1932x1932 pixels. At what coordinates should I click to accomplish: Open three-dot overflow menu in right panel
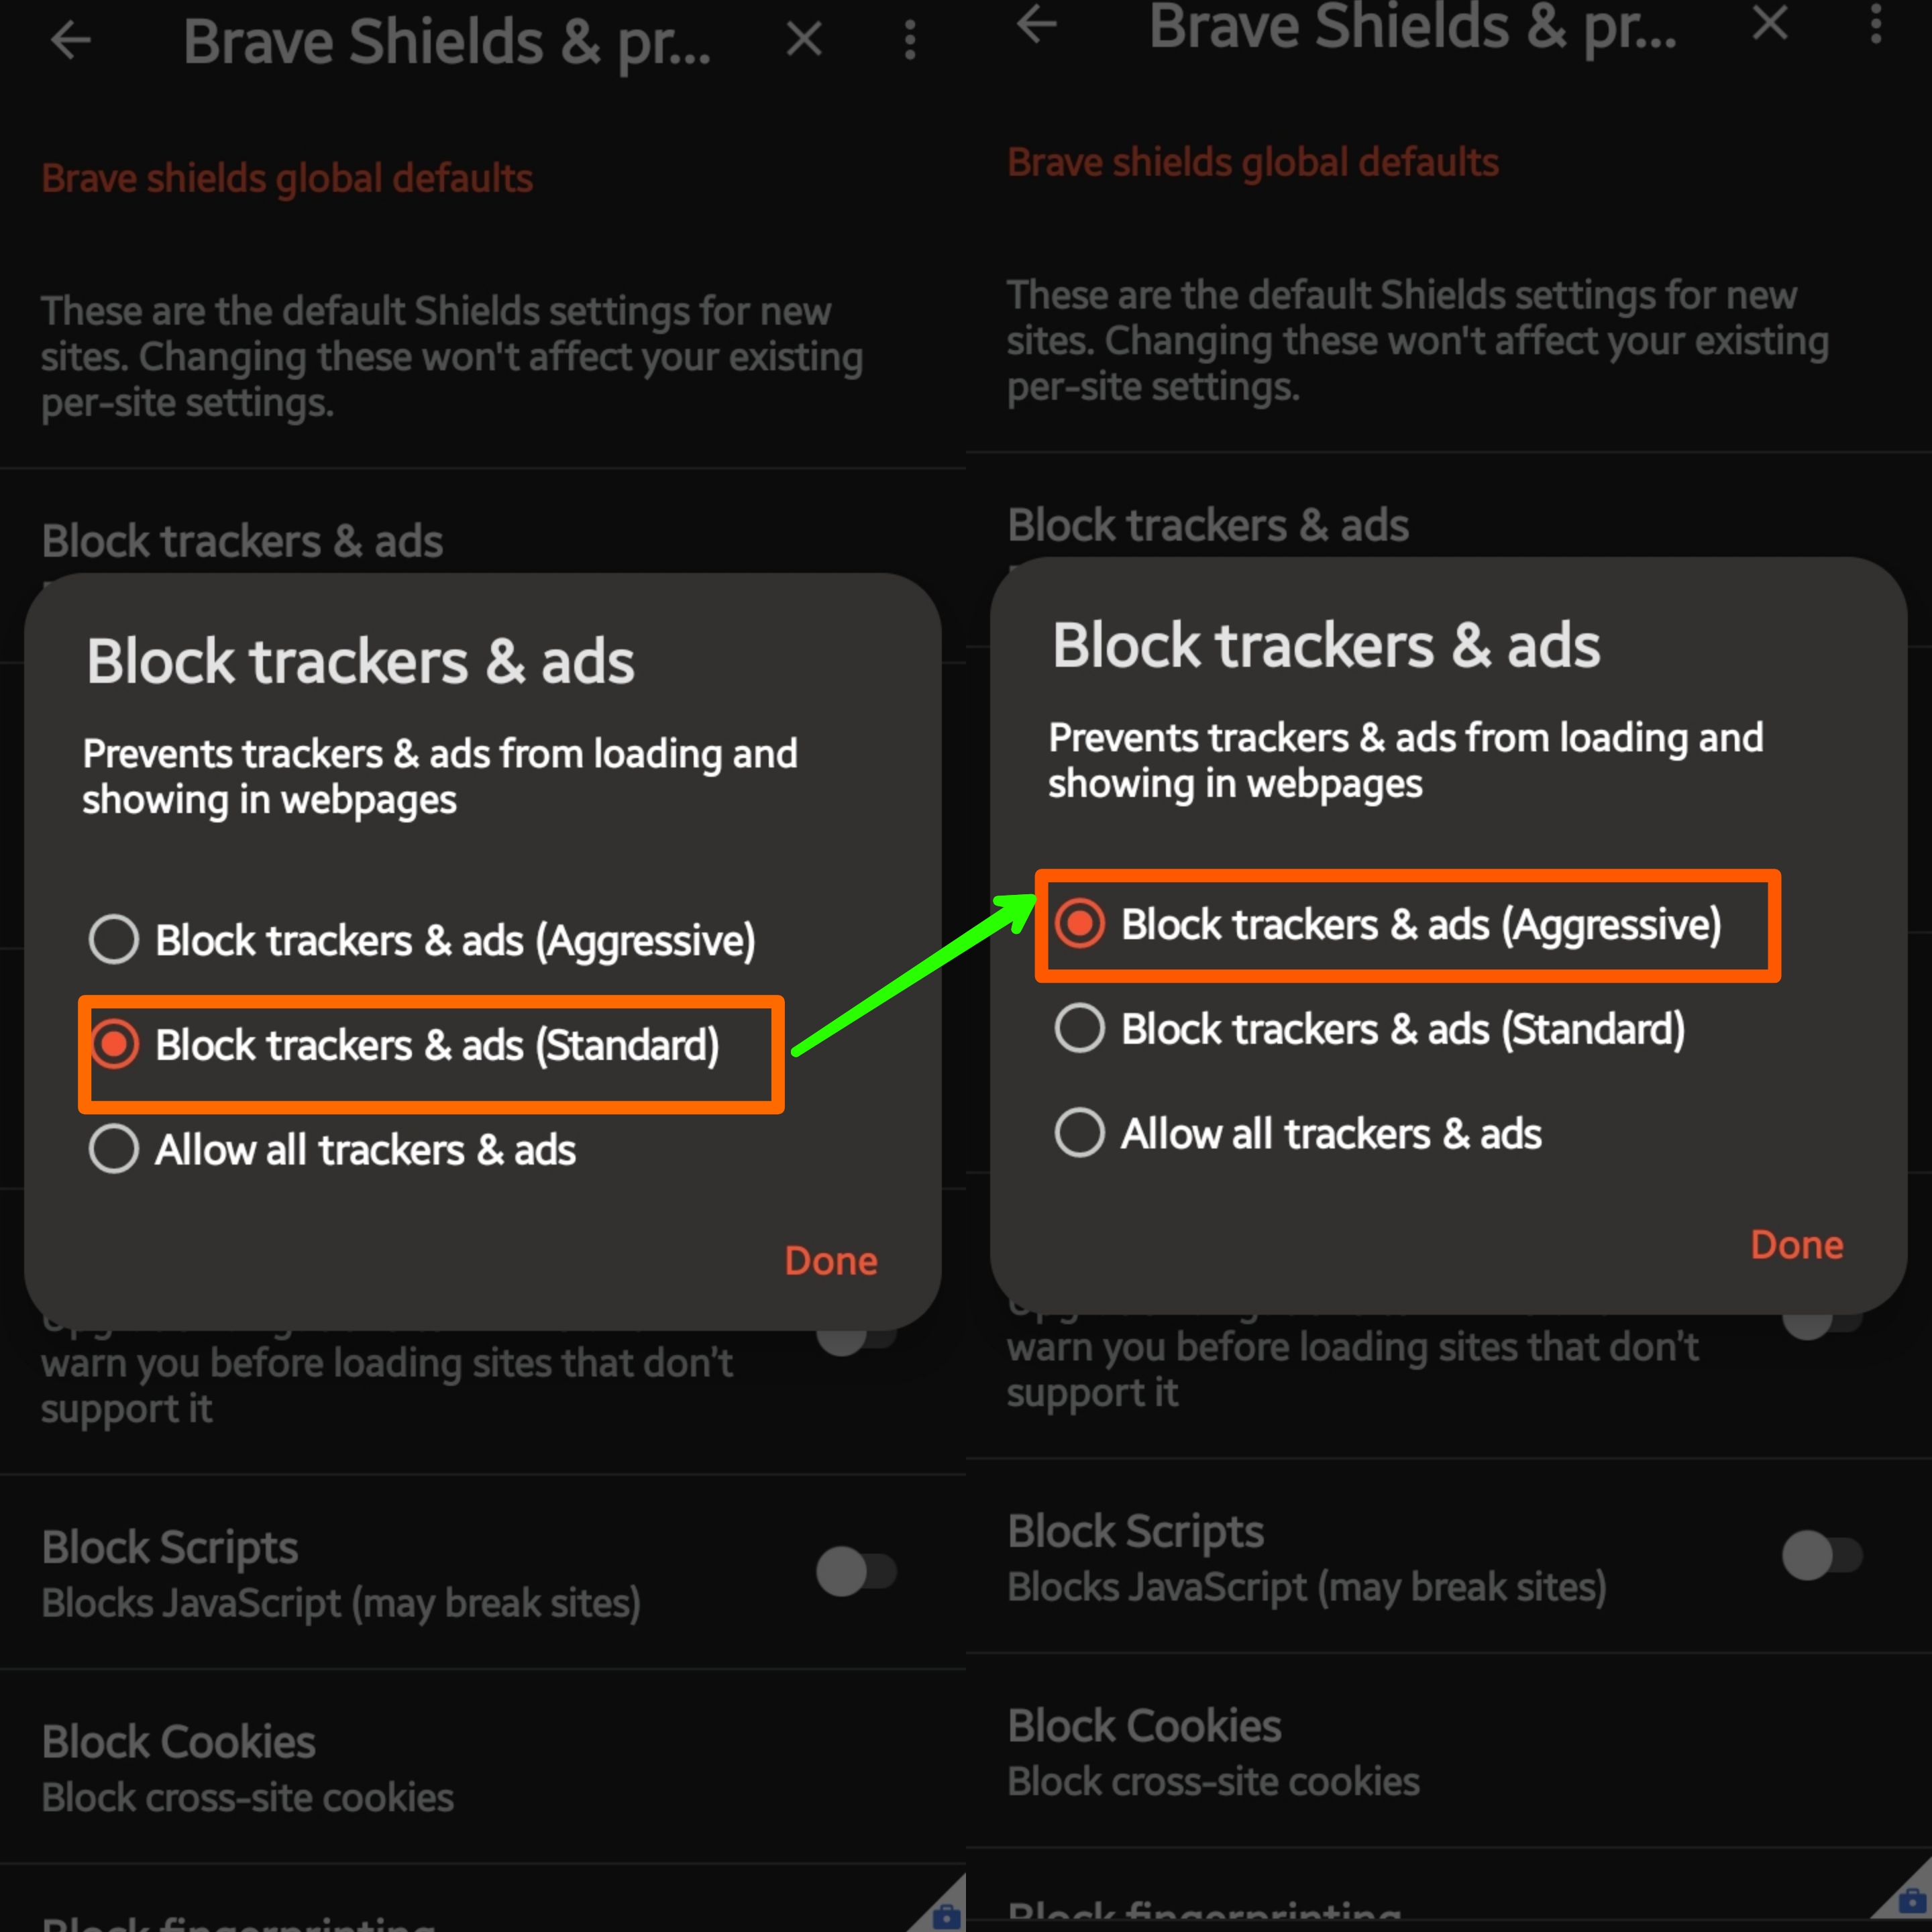coord(1876,24)
